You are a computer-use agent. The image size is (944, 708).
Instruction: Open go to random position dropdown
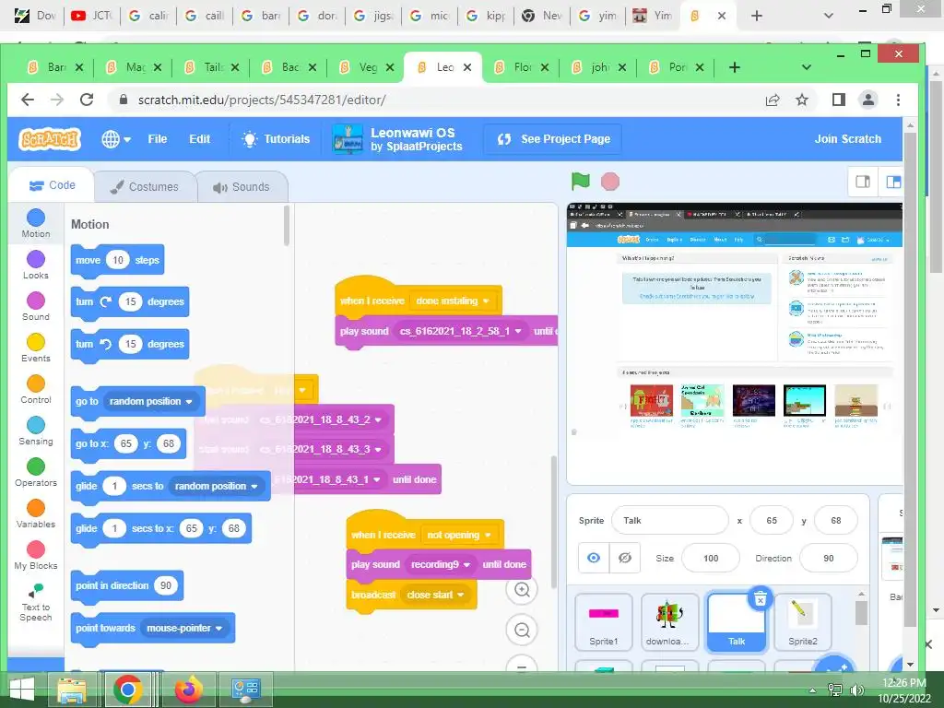150,401
